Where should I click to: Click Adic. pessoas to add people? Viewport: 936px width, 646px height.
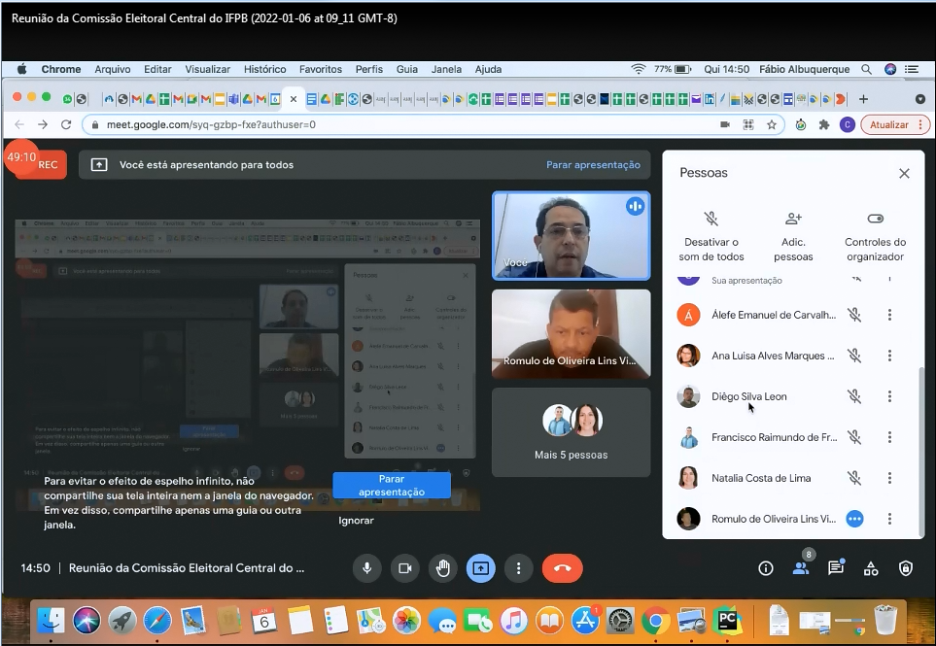793,235
